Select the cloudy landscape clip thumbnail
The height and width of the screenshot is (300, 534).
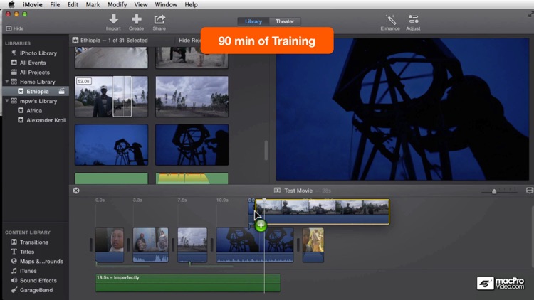(x=192, y=96)
